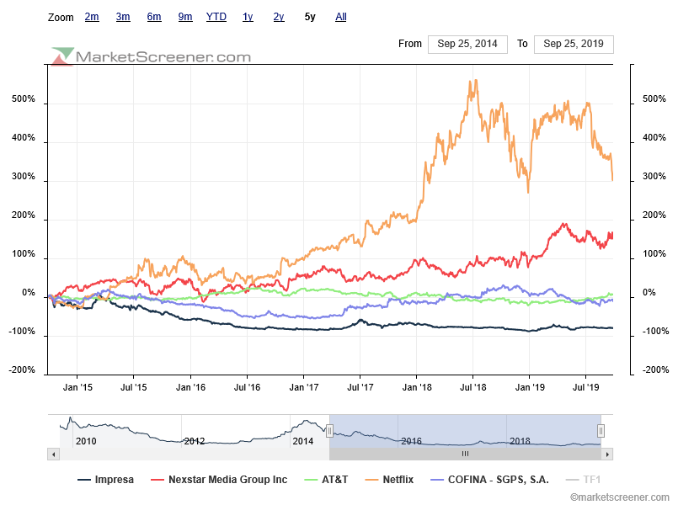Set zoom range to 9m
Viewport: 678px width, 505px height.
[185, 17]
